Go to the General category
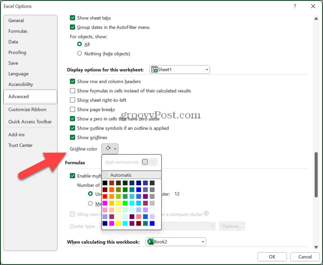The image size is (323, 265). (16, 21)
